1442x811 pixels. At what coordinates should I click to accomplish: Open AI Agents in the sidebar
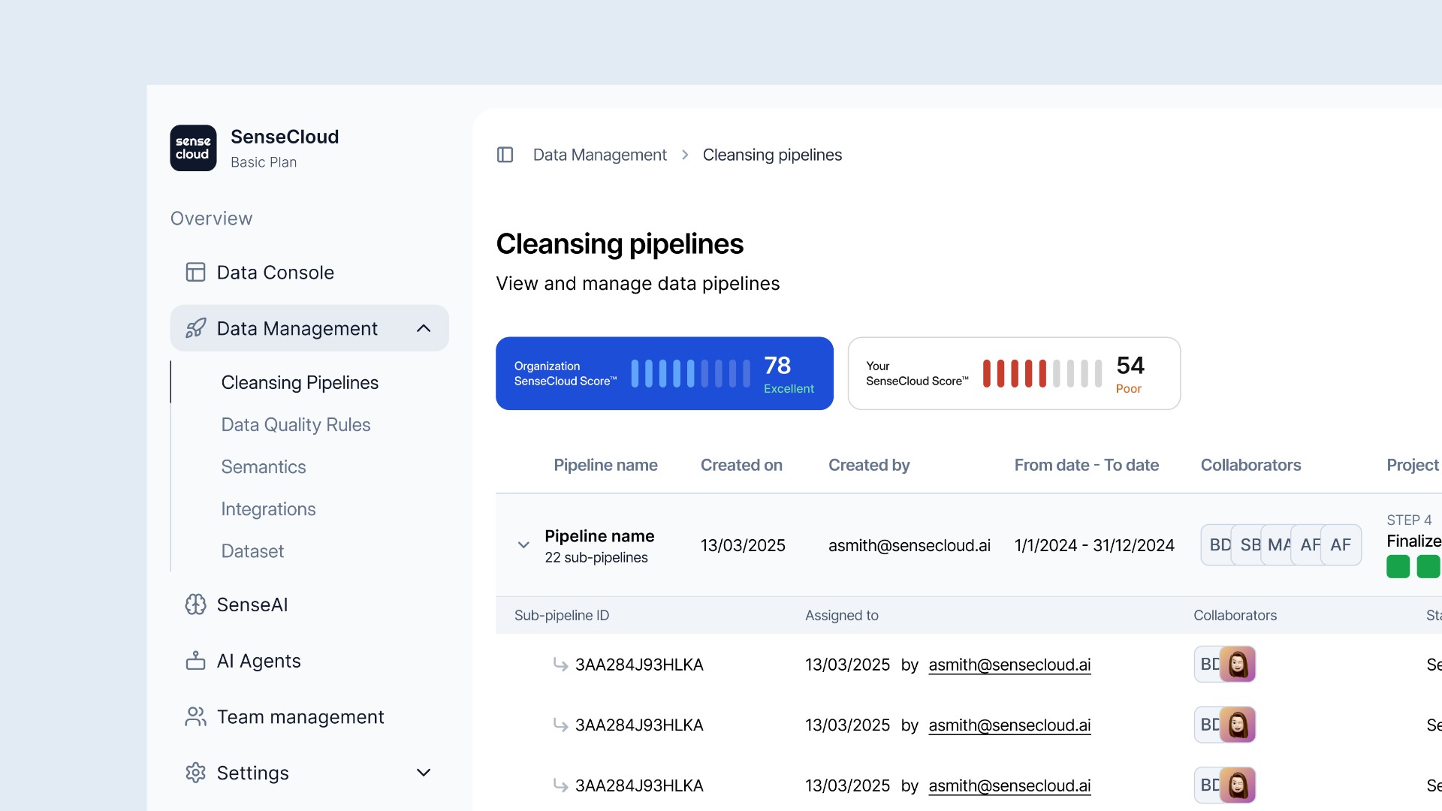[x=309, y=661]
